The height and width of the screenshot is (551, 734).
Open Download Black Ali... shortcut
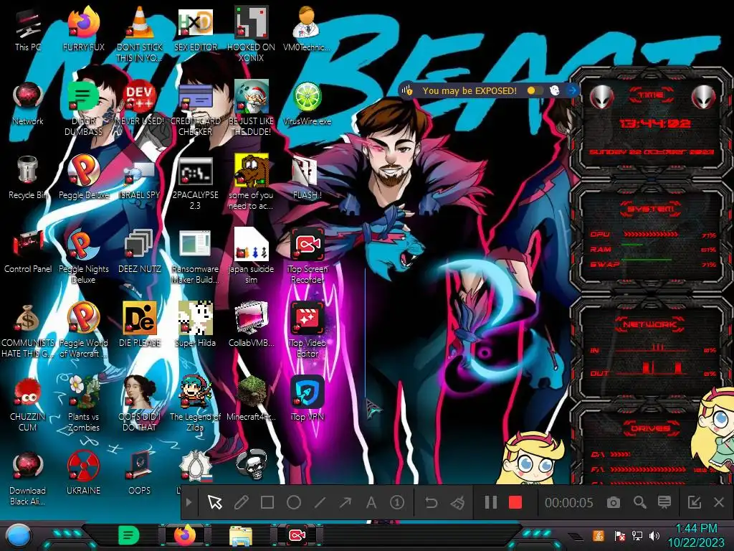(28, 478)
